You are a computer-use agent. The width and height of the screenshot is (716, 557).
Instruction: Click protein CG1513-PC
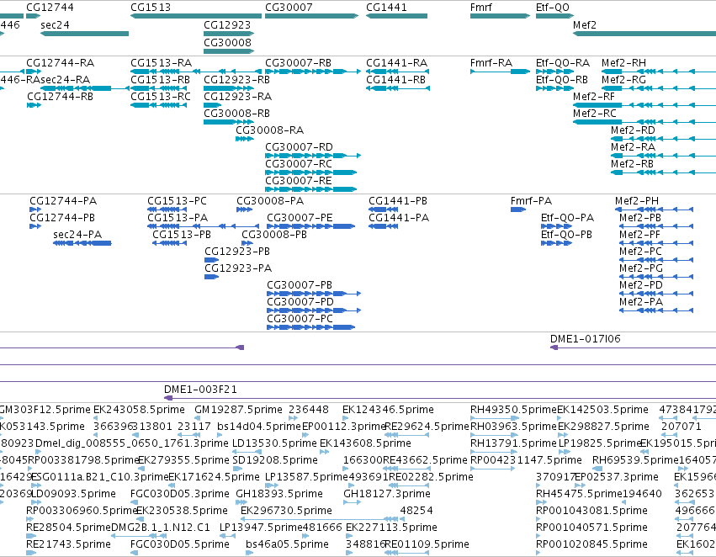point(178,201)
